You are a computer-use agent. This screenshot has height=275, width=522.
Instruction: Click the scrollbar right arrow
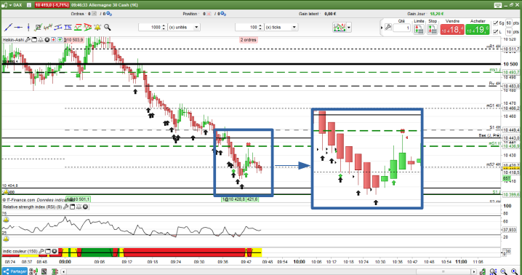(473, 271)
